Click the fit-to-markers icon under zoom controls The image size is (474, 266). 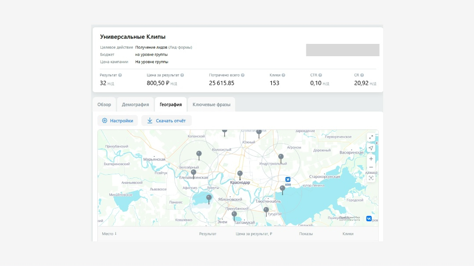371,178
